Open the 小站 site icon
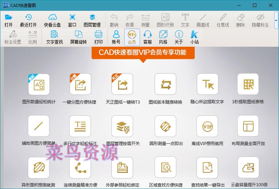Screen dimensions: 279x189 194,37
